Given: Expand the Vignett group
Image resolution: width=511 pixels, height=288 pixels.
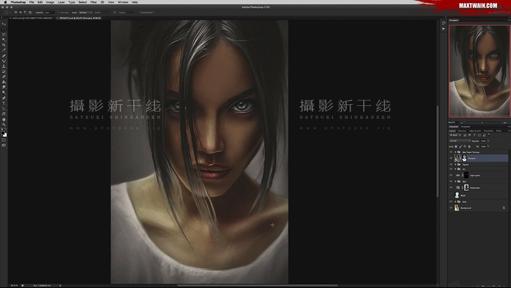Looking at the screenshot, I should tap(455, 164).
